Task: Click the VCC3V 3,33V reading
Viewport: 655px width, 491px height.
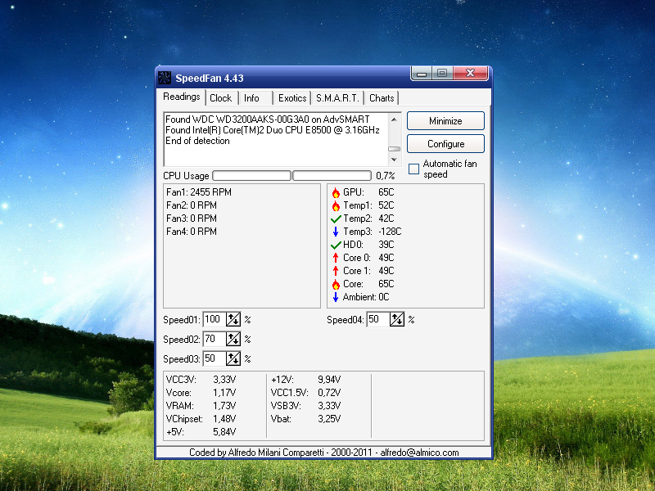Action: pyautogui.click(x=201, y=380)
